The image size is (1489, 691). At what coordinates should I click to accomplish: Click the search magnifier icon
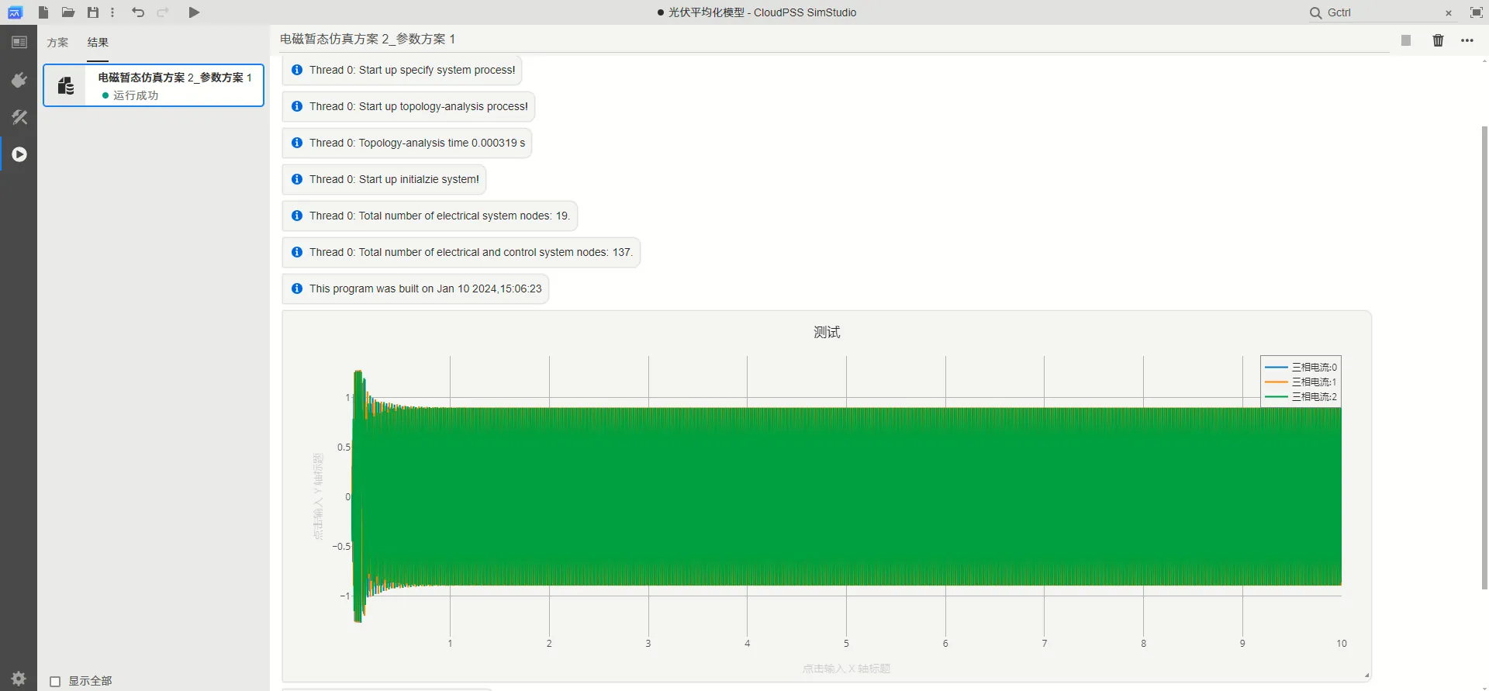pyautogui.click(x=1315, y=12)
